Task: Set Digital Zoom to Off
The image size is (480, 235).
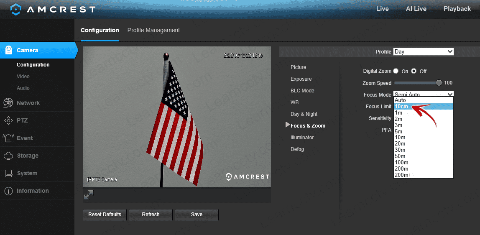Action: click(414, 71)
